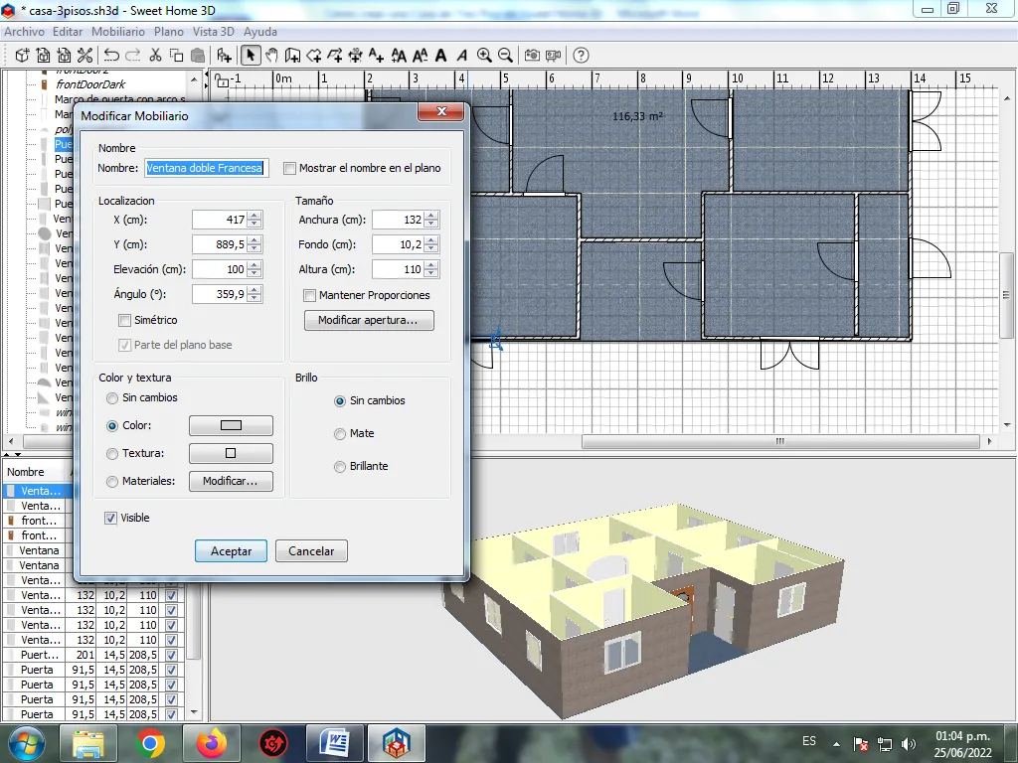Choose the Create polylines tool
This screenshot has width=1018, height=763.
pyautogui.click(x=334, y=56)
